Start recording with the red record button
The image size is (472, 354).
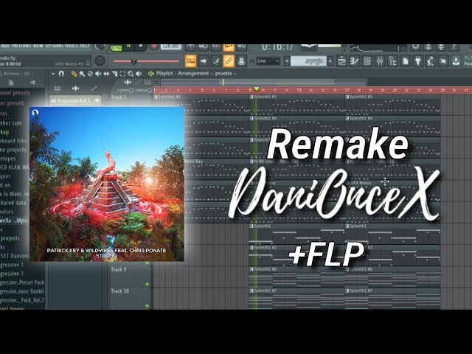tap(154, 46)
